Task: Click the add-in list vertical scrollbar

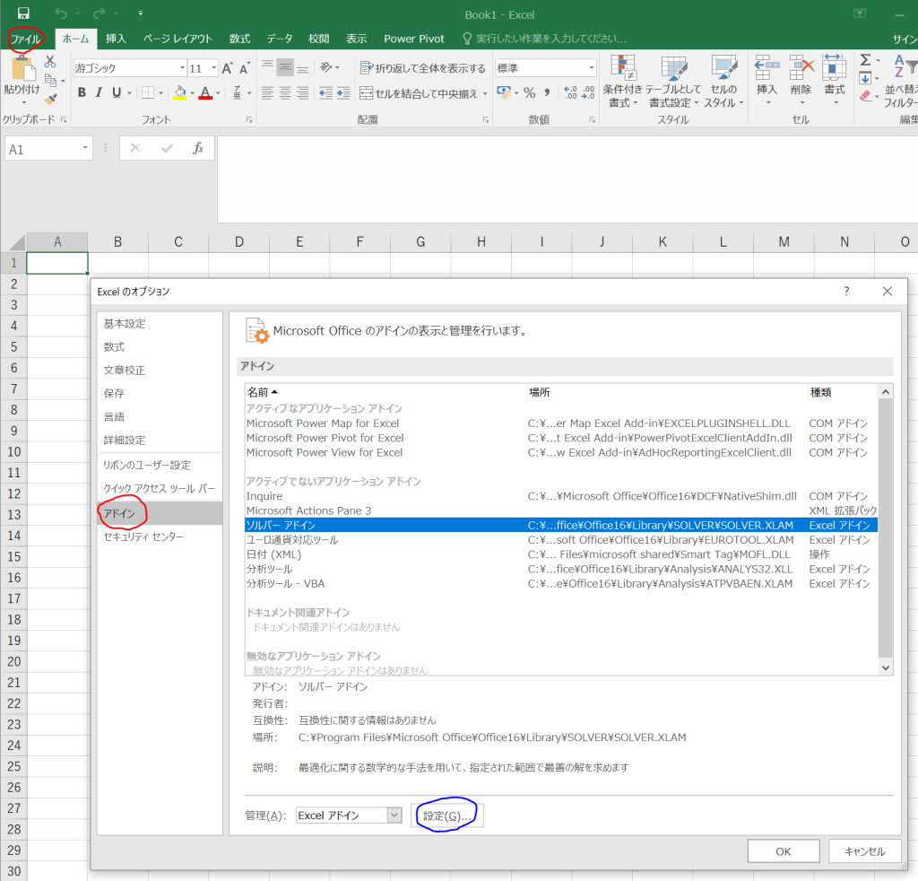Action: 885,529
